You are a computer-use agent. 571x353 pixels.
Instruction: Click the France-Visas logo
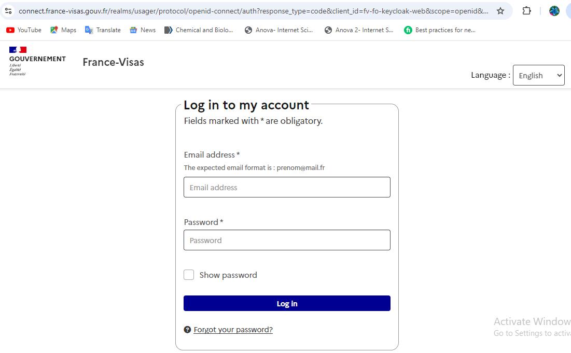point(113,62)
